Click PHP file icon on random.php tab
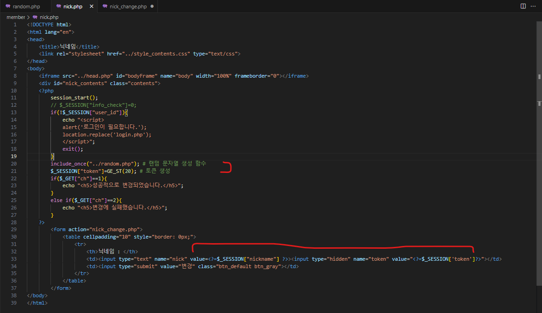The width and height of the screenshot is (542, 313). pyautogui.click(x=8, y=6)
